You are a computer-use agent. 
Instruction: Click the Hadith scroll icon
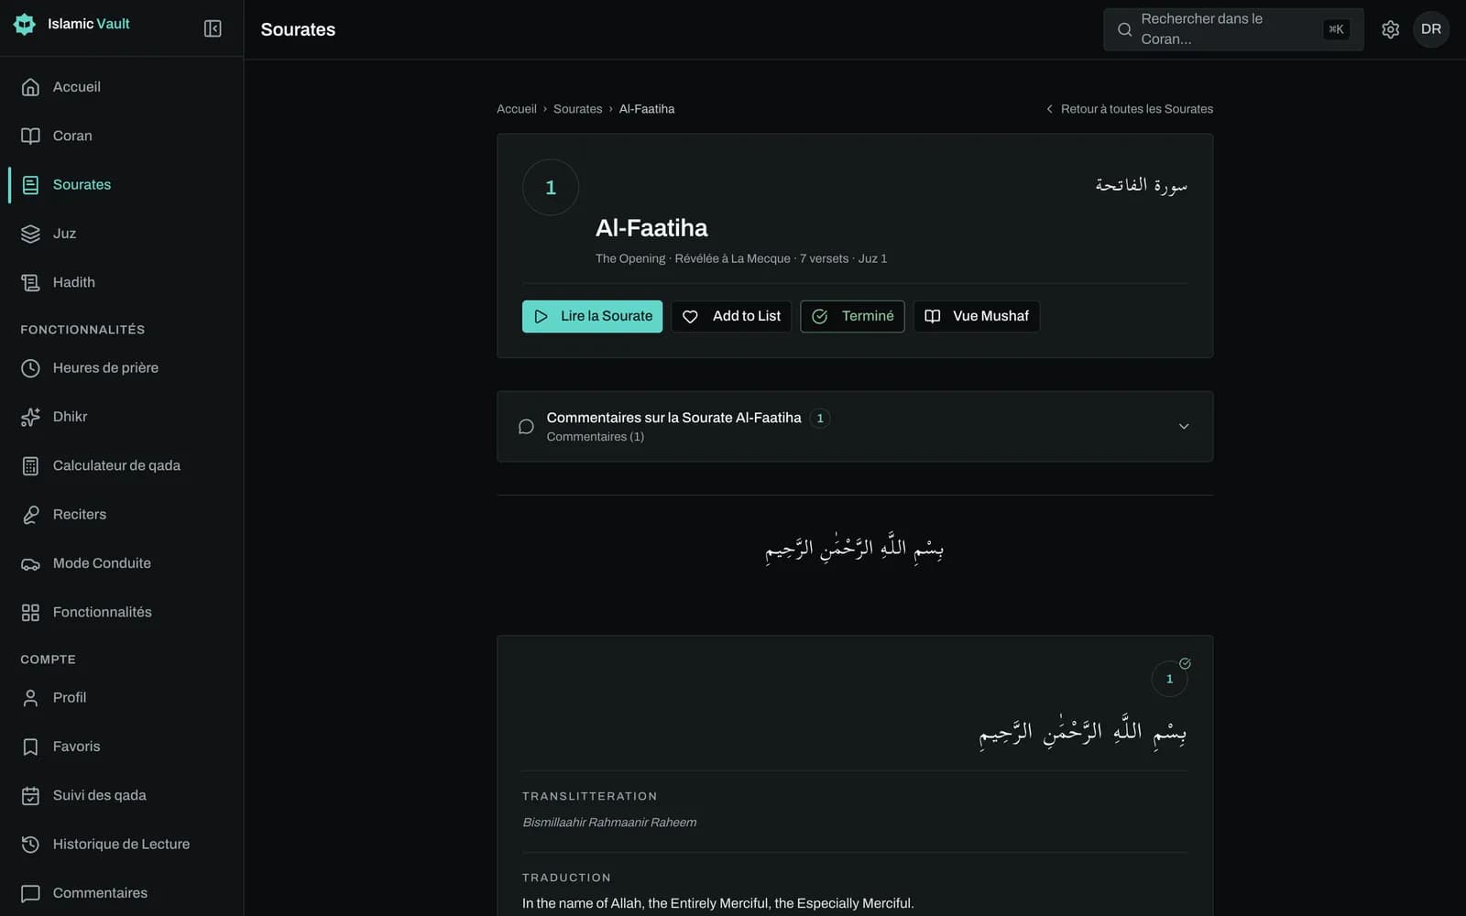tap(30, 282)
